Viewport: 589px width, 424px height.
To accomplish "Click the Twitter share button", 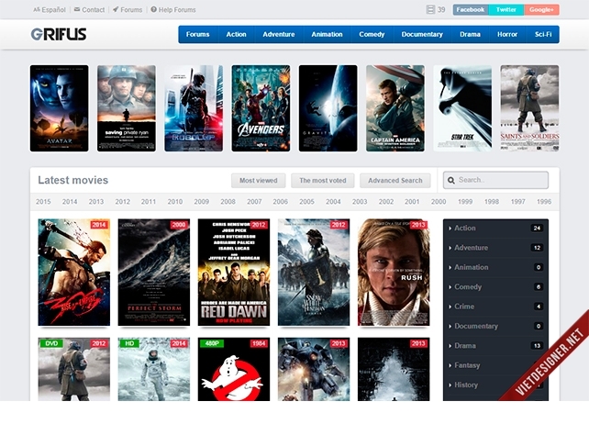I will [506, 10].
